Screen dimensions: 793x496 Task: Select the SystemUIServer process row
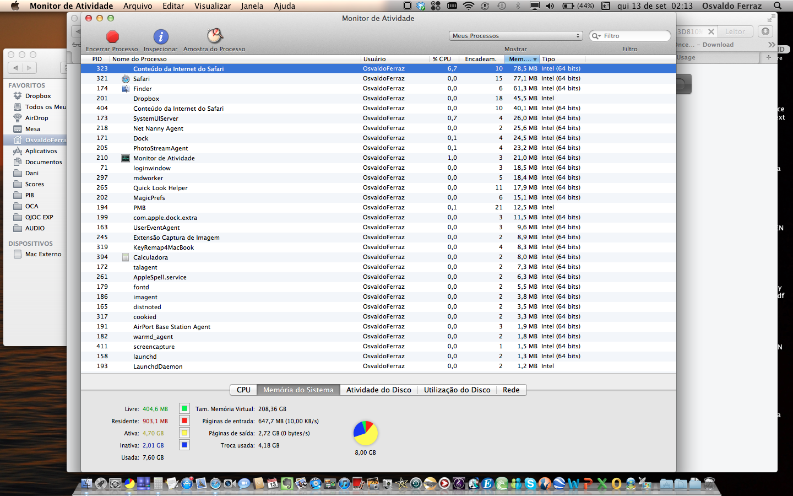378,118
